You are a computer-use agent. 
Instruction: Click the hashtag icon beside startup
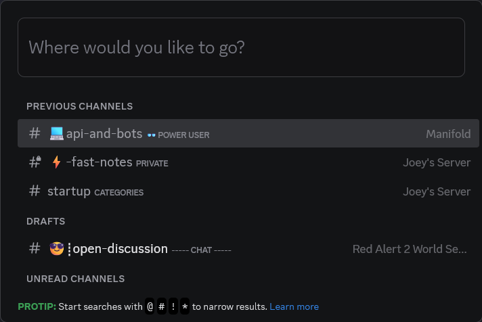[35, 191]
